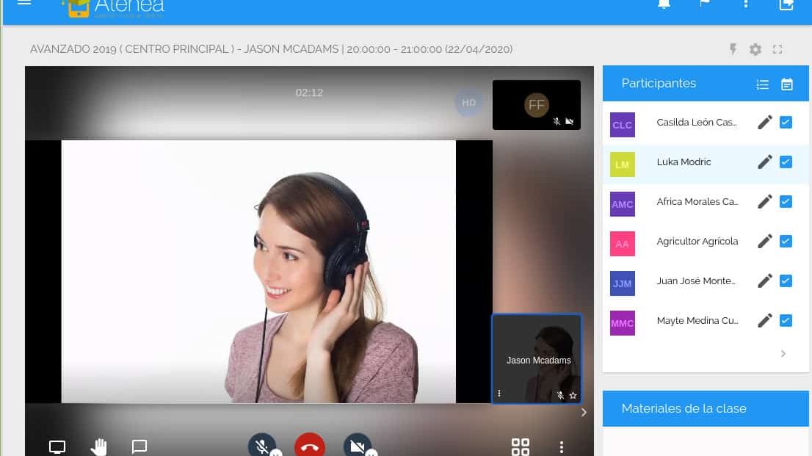
Task: Select the Jason Mcadams video thumbnail
Action: click(537, 359)
